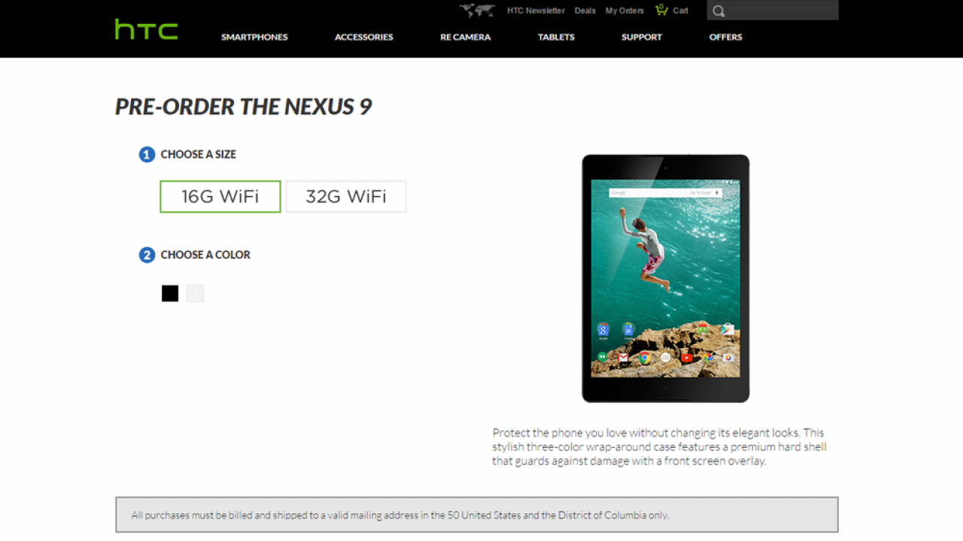Screen dimensions: 963x541
Task: Click the Nexus 9 tablet product image
Action: (666, 278)
